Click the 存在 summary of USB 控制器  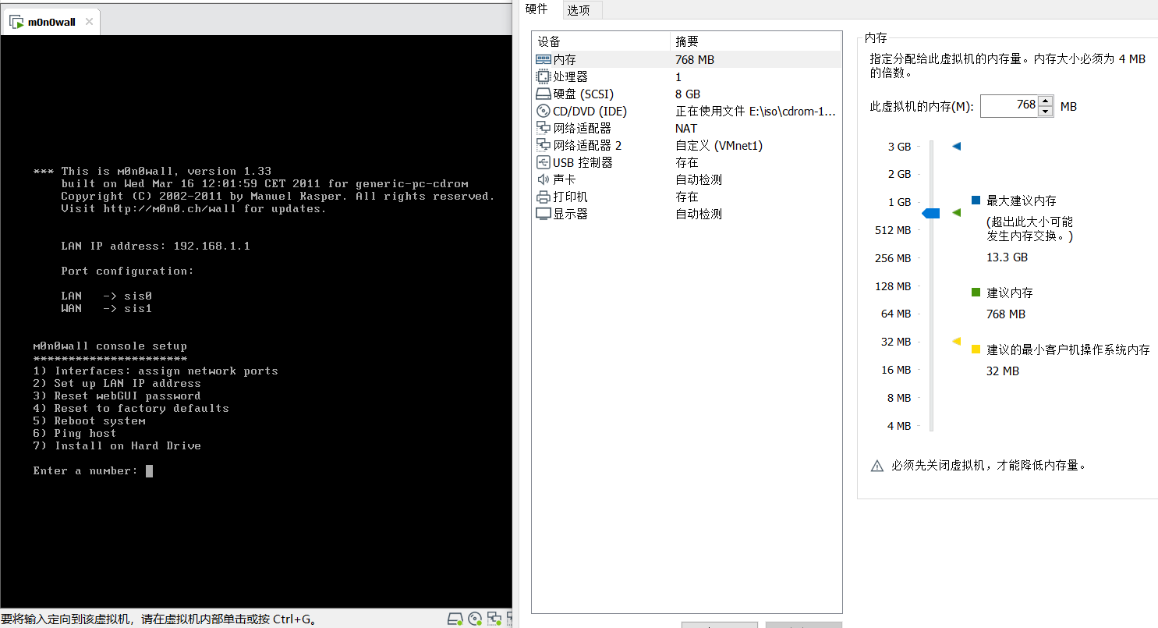687,162
